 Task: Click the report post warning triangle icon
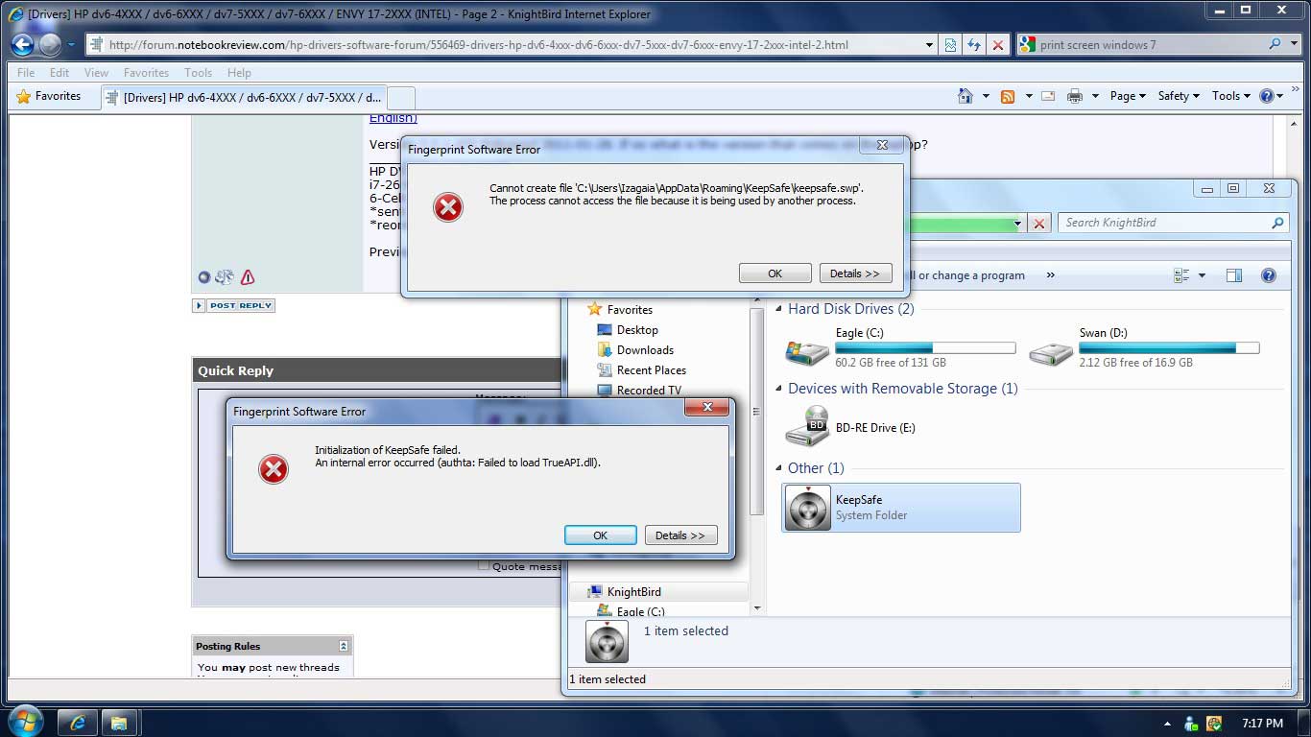click(x=248, y=277)
